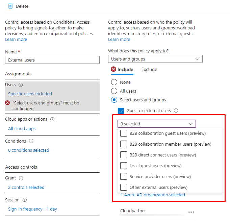Click info icon next to Session
Viewport: 230px width, 221px height.
tap(25, 200)
